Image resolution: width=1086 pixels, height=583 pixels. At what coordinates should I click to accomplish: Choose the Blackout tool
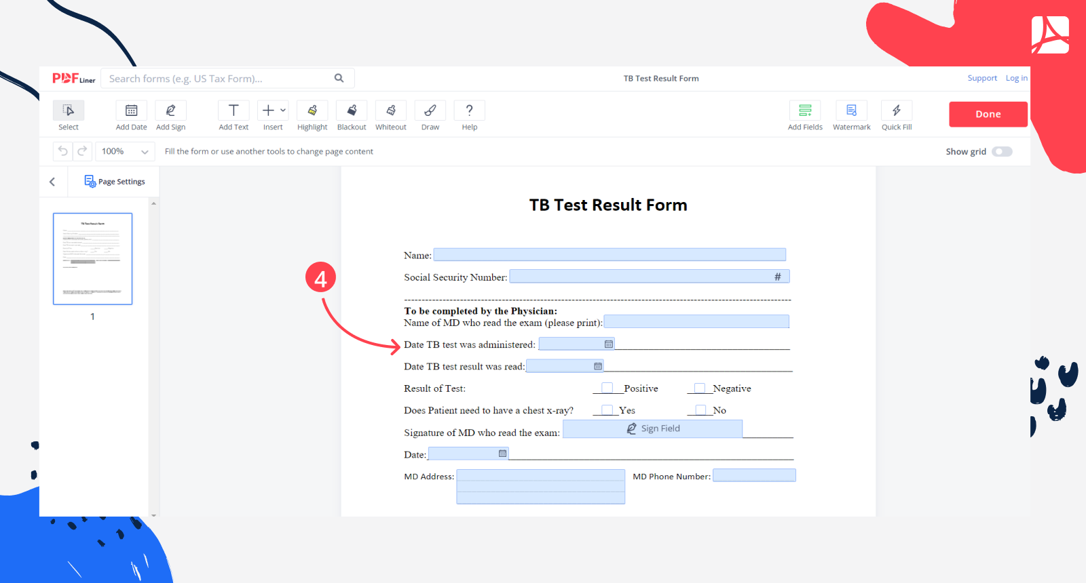tap(352, 110)
